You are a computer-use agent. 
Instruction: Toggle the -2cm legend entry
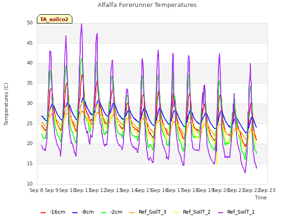click(x=112, y=212)
